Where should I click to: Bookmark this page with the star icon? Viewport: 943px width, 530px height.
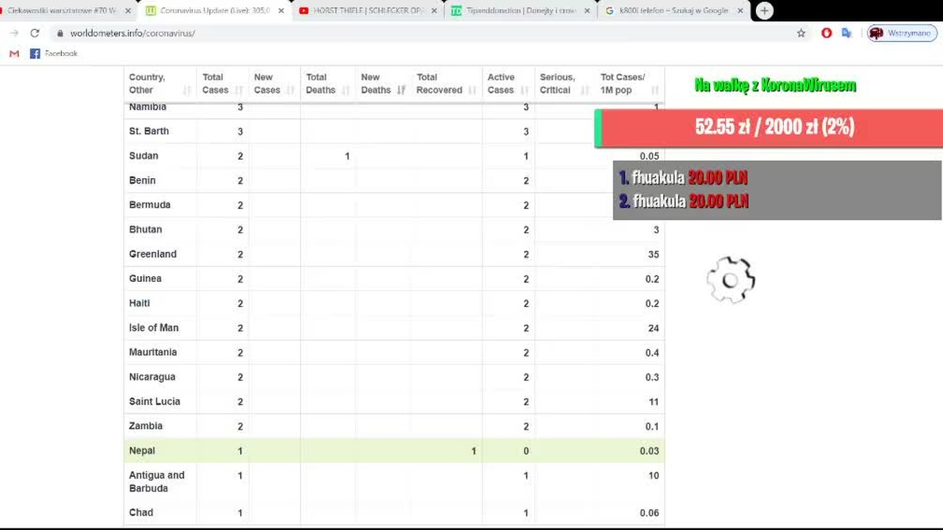click(x=802, y=33)
